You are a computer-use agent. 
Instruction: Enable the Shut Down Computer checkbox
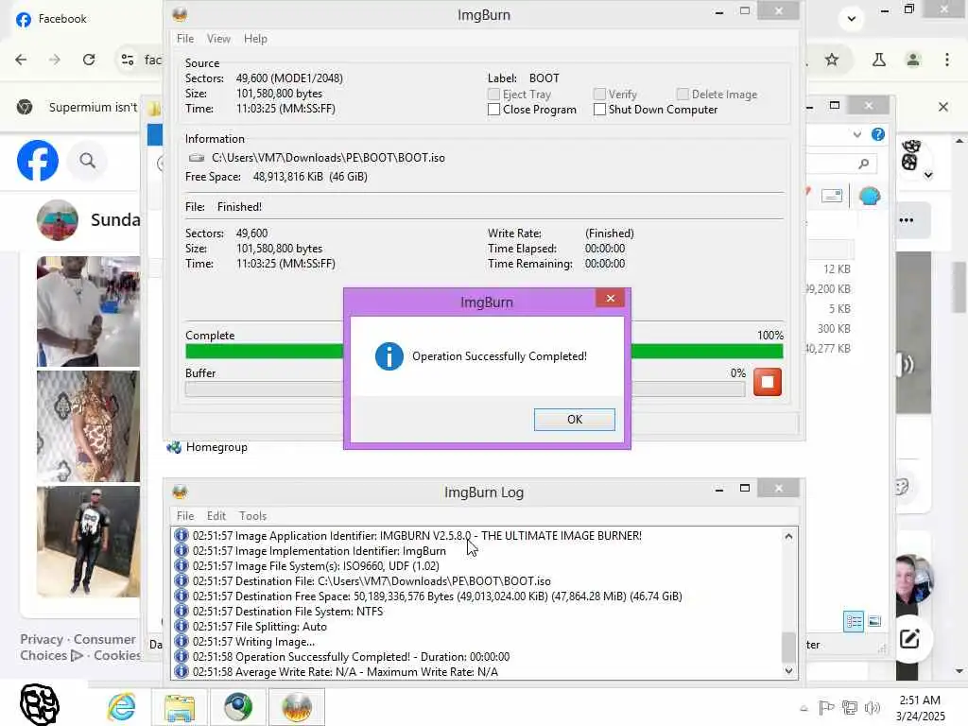599,110
